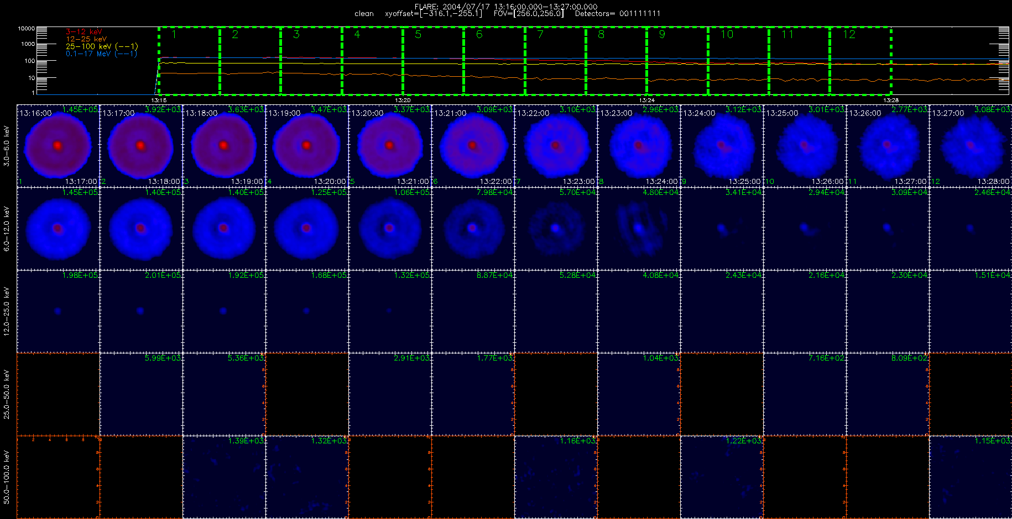Open the 25.0-50.0 keV panel labeled 5.99E+03

click(141, 394)
